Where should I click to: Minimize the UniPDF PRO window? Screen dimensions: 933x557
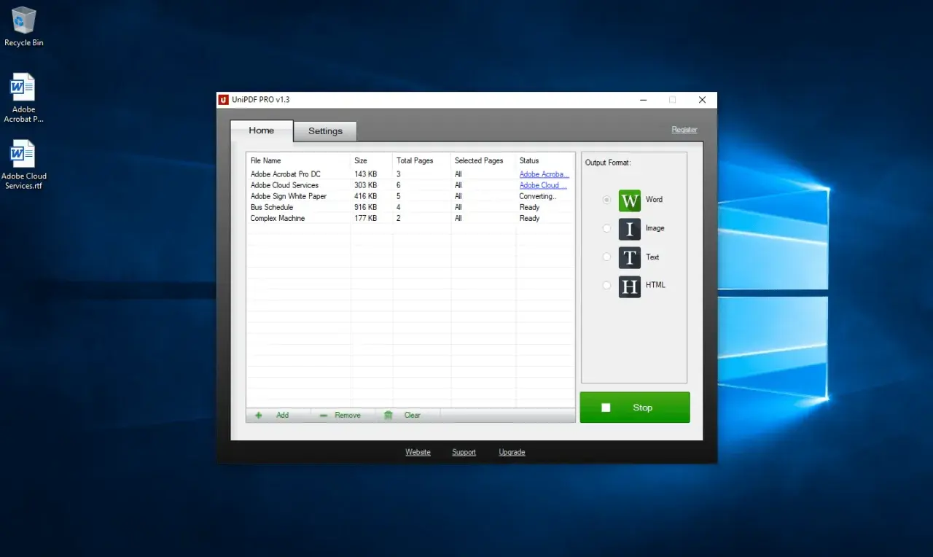(x=644, y=100)
